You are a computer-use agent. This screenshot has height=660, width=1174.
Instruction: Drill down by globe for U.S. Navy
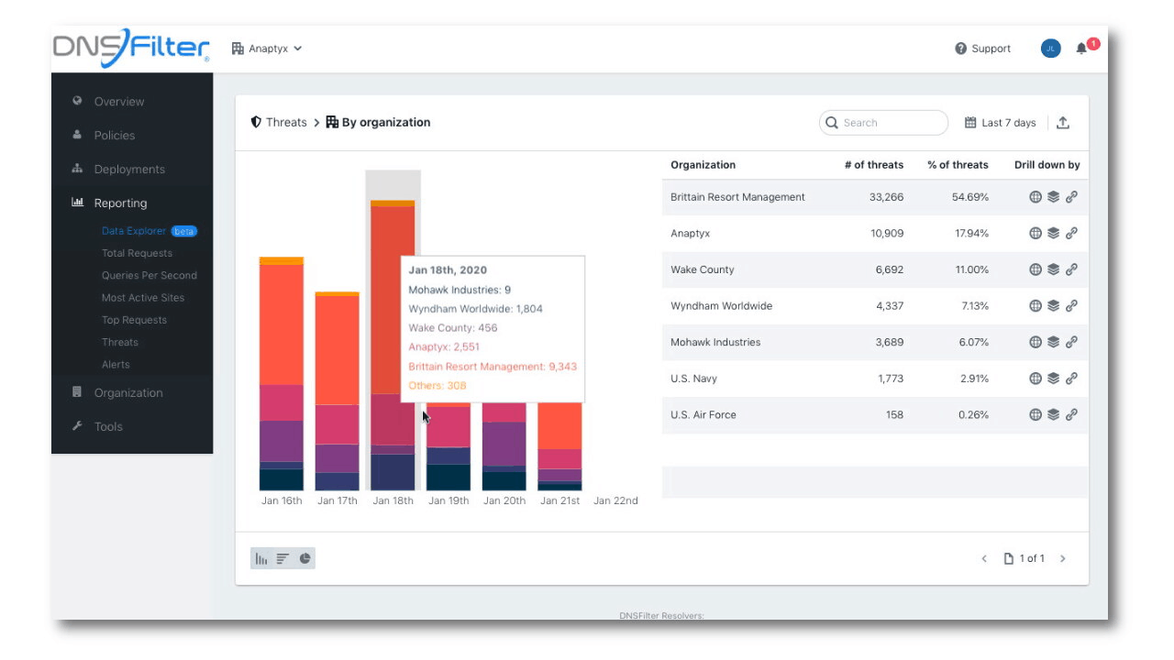[1036, 378]
